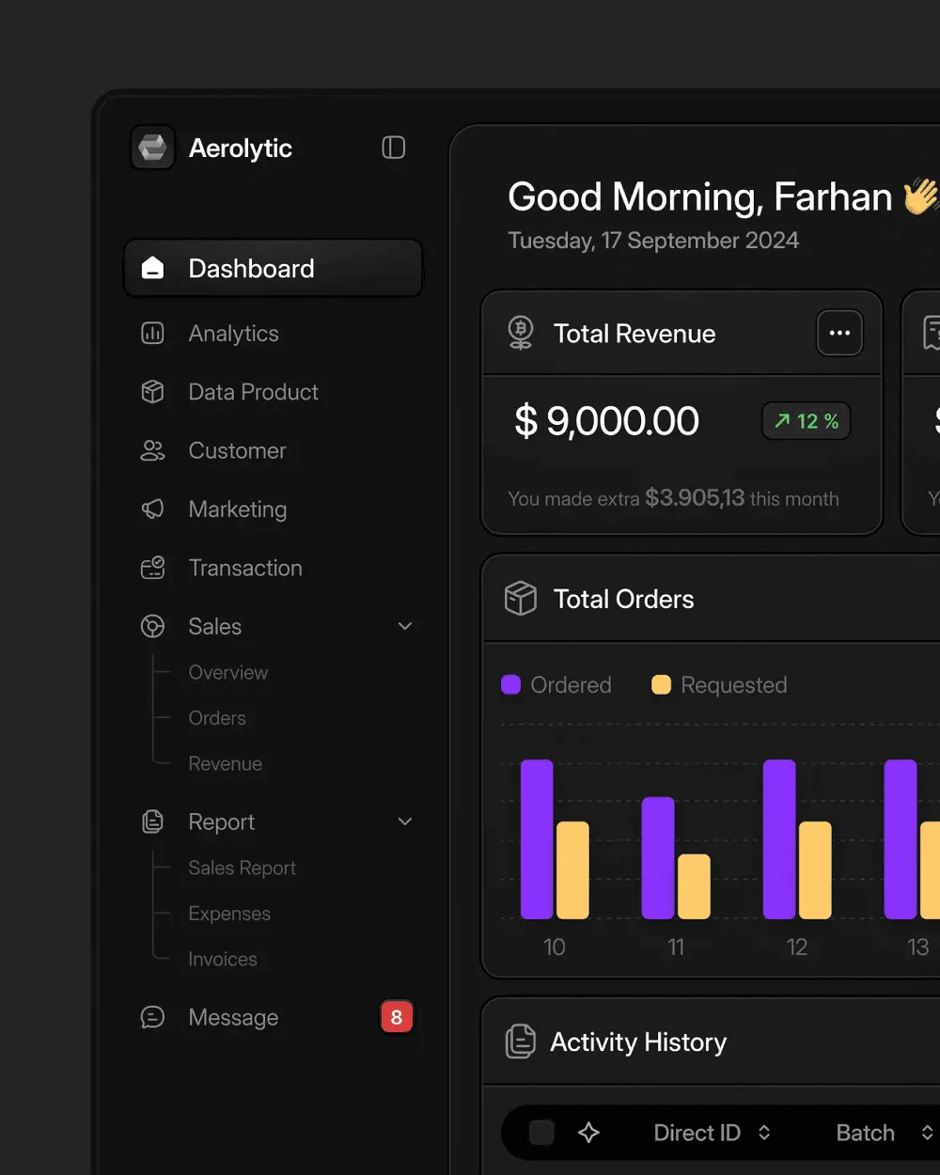Collapse sidebar using the panel toggle icon
940x1175 pixels.
[x=394, y=148]
